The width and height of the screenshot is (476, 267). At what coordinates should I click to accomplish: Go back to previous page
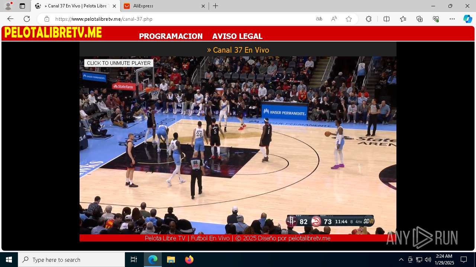tap(10, 19)
